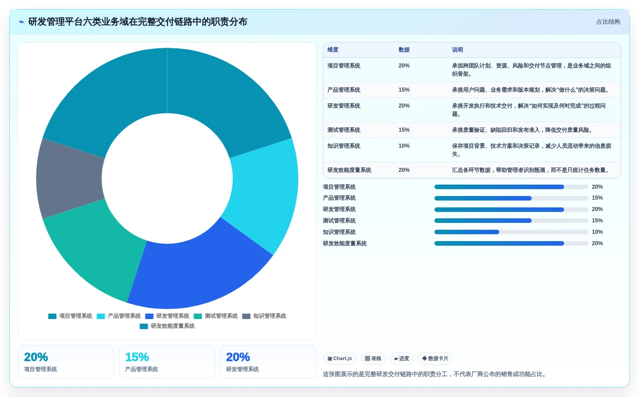Open the 20% 项目管理系统 stat card

66,362
